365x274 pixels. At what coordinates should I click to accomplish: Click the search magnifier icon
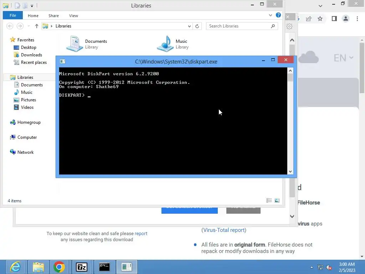click(273, 26)
